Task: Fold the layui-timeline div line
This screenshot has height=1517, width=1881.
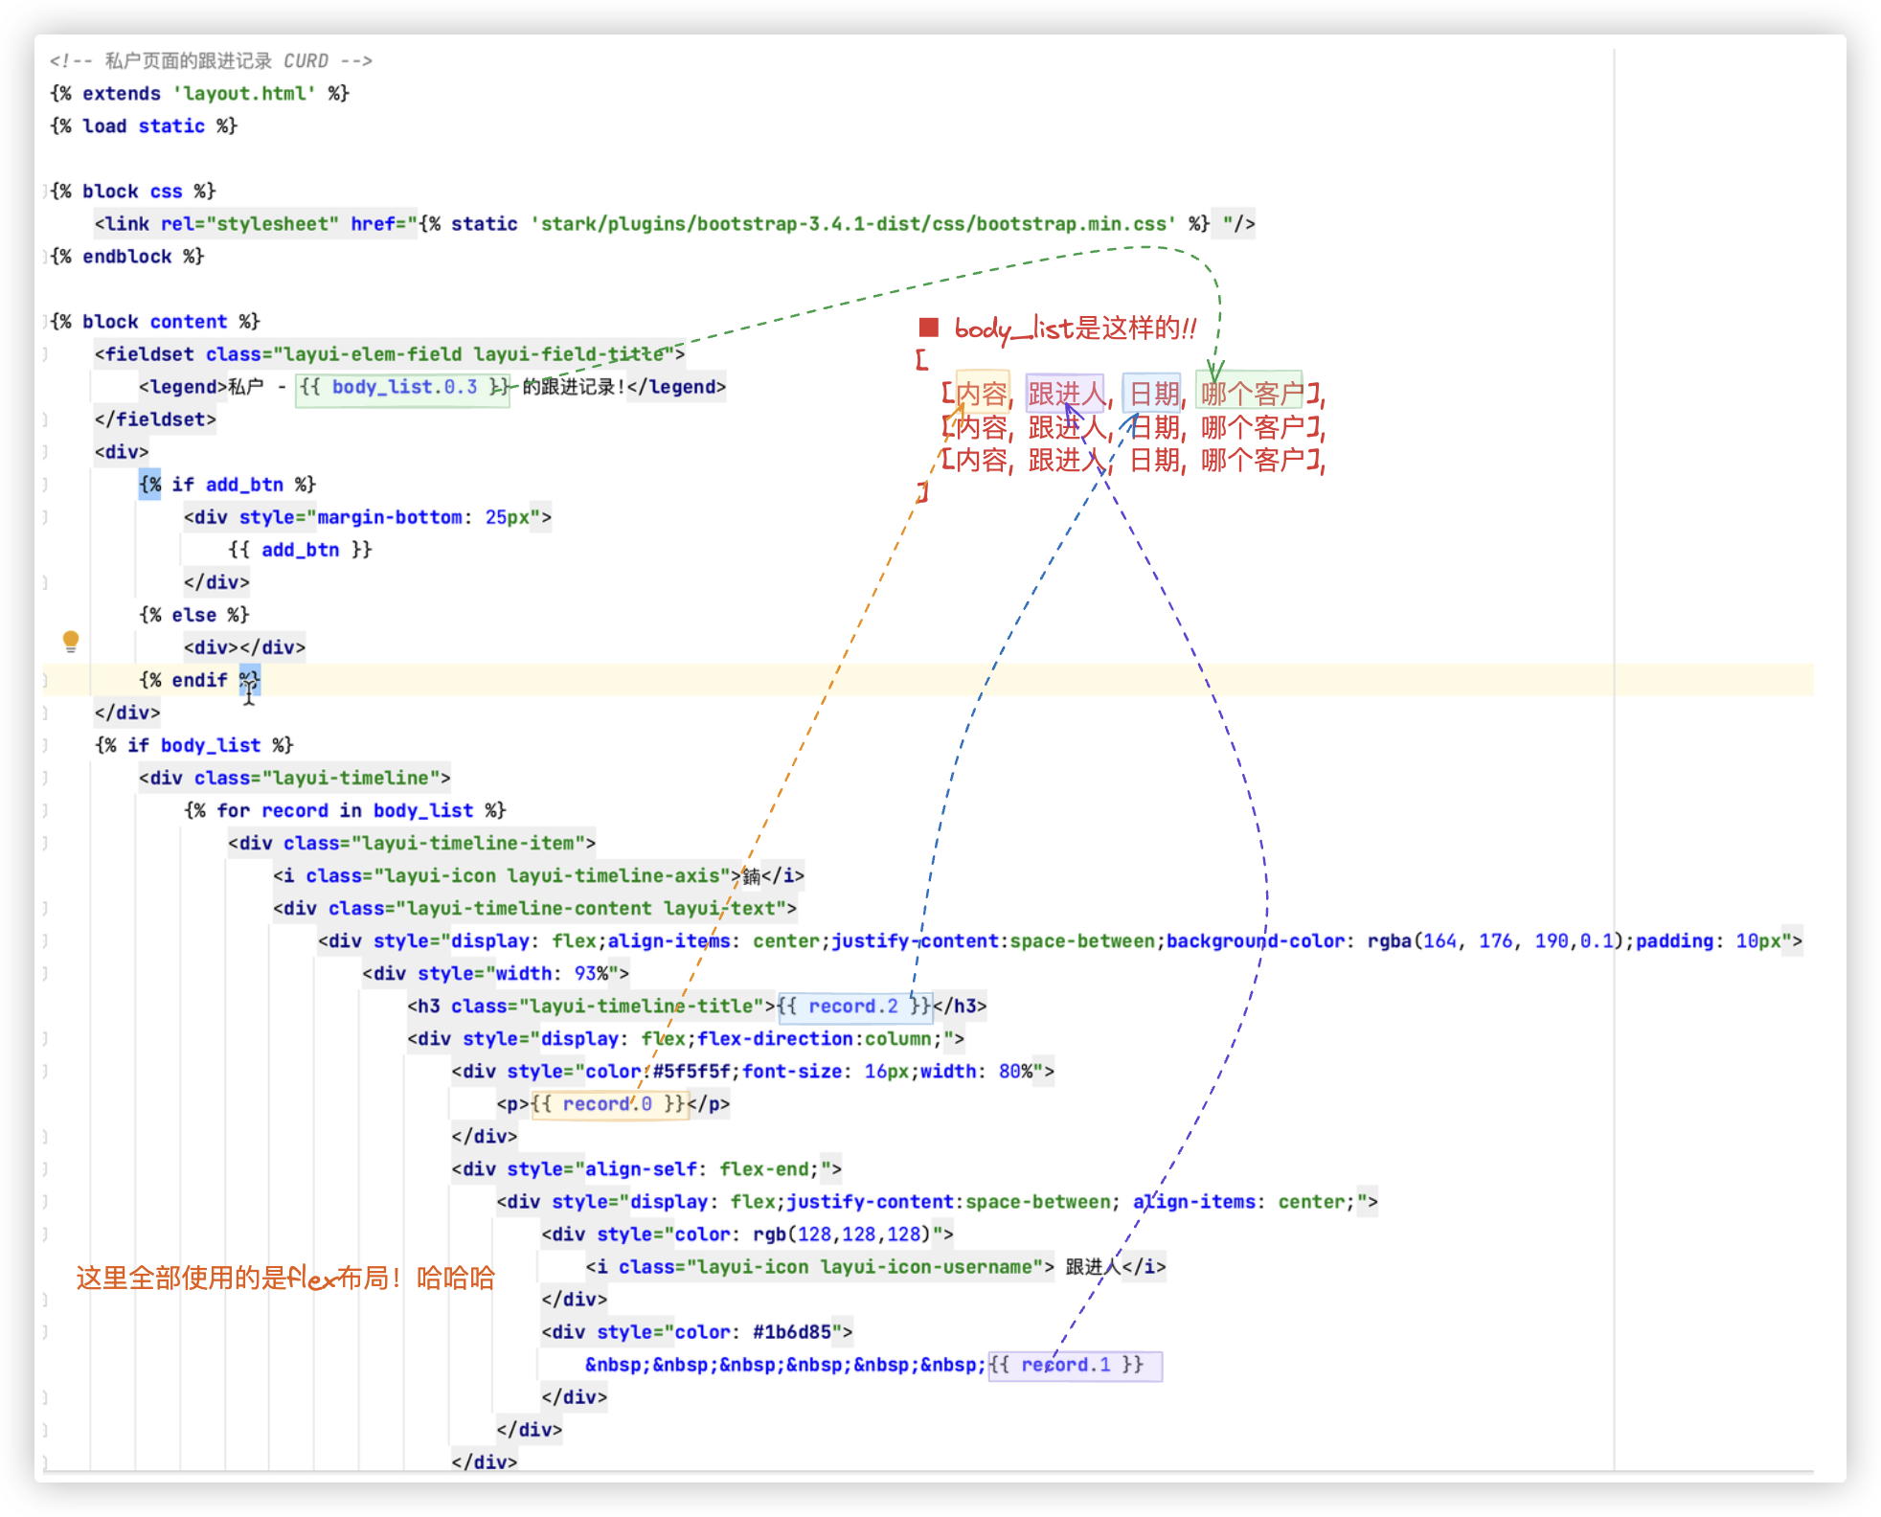Action: [45, 778]
